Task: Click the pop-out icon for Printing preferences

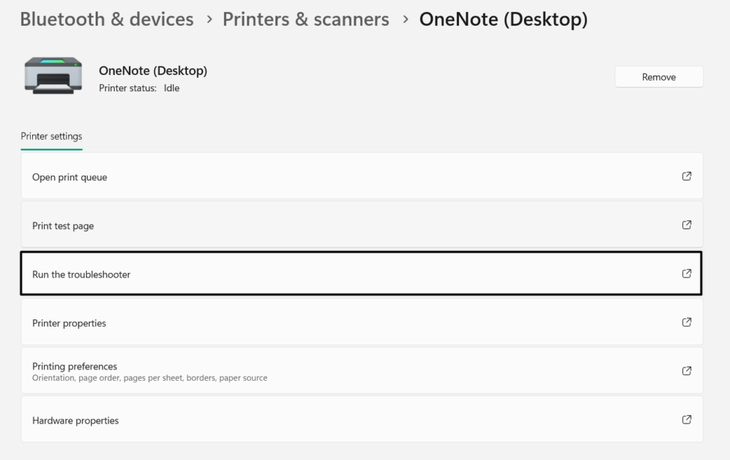Action: (x=687, y=371)
